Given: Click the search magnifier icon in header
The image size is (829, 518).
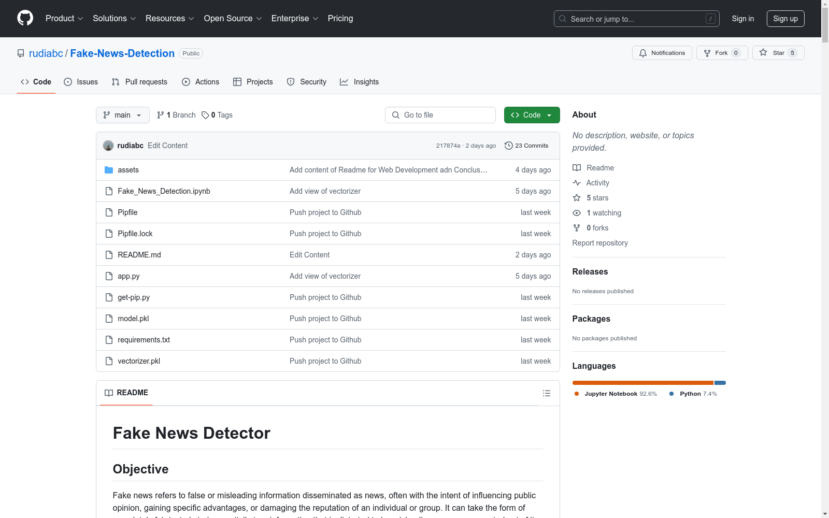Looking at the screenshot, I should [563, 19].
